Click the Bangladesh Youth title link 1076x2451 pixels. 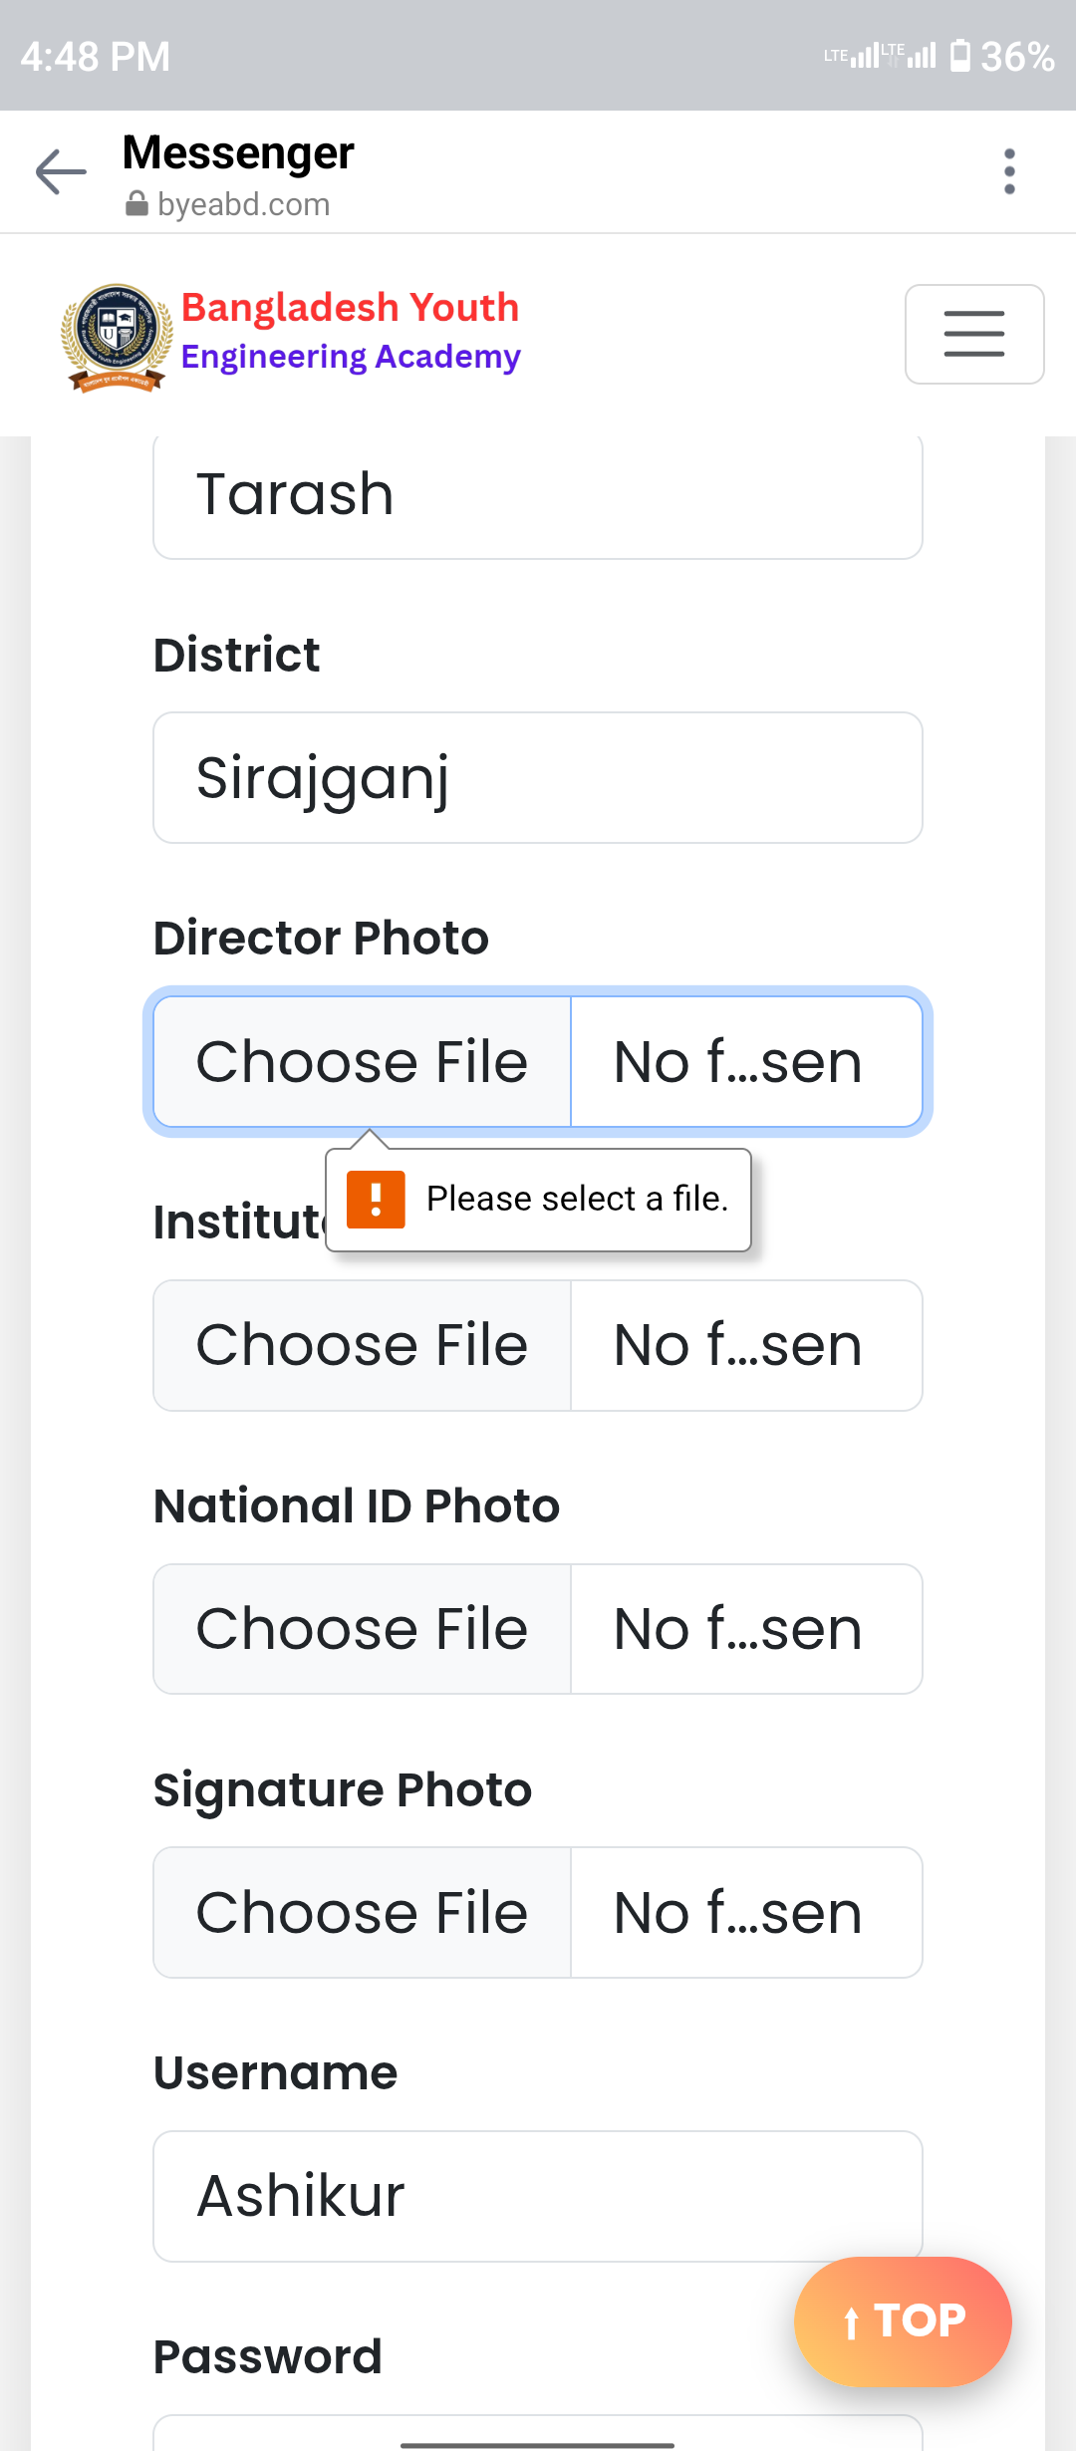(350, 307)
